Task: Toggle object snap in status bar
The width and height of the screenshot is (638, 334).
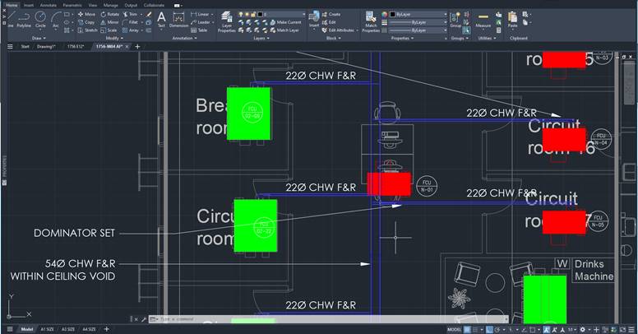Action: (x=532, y=329)
